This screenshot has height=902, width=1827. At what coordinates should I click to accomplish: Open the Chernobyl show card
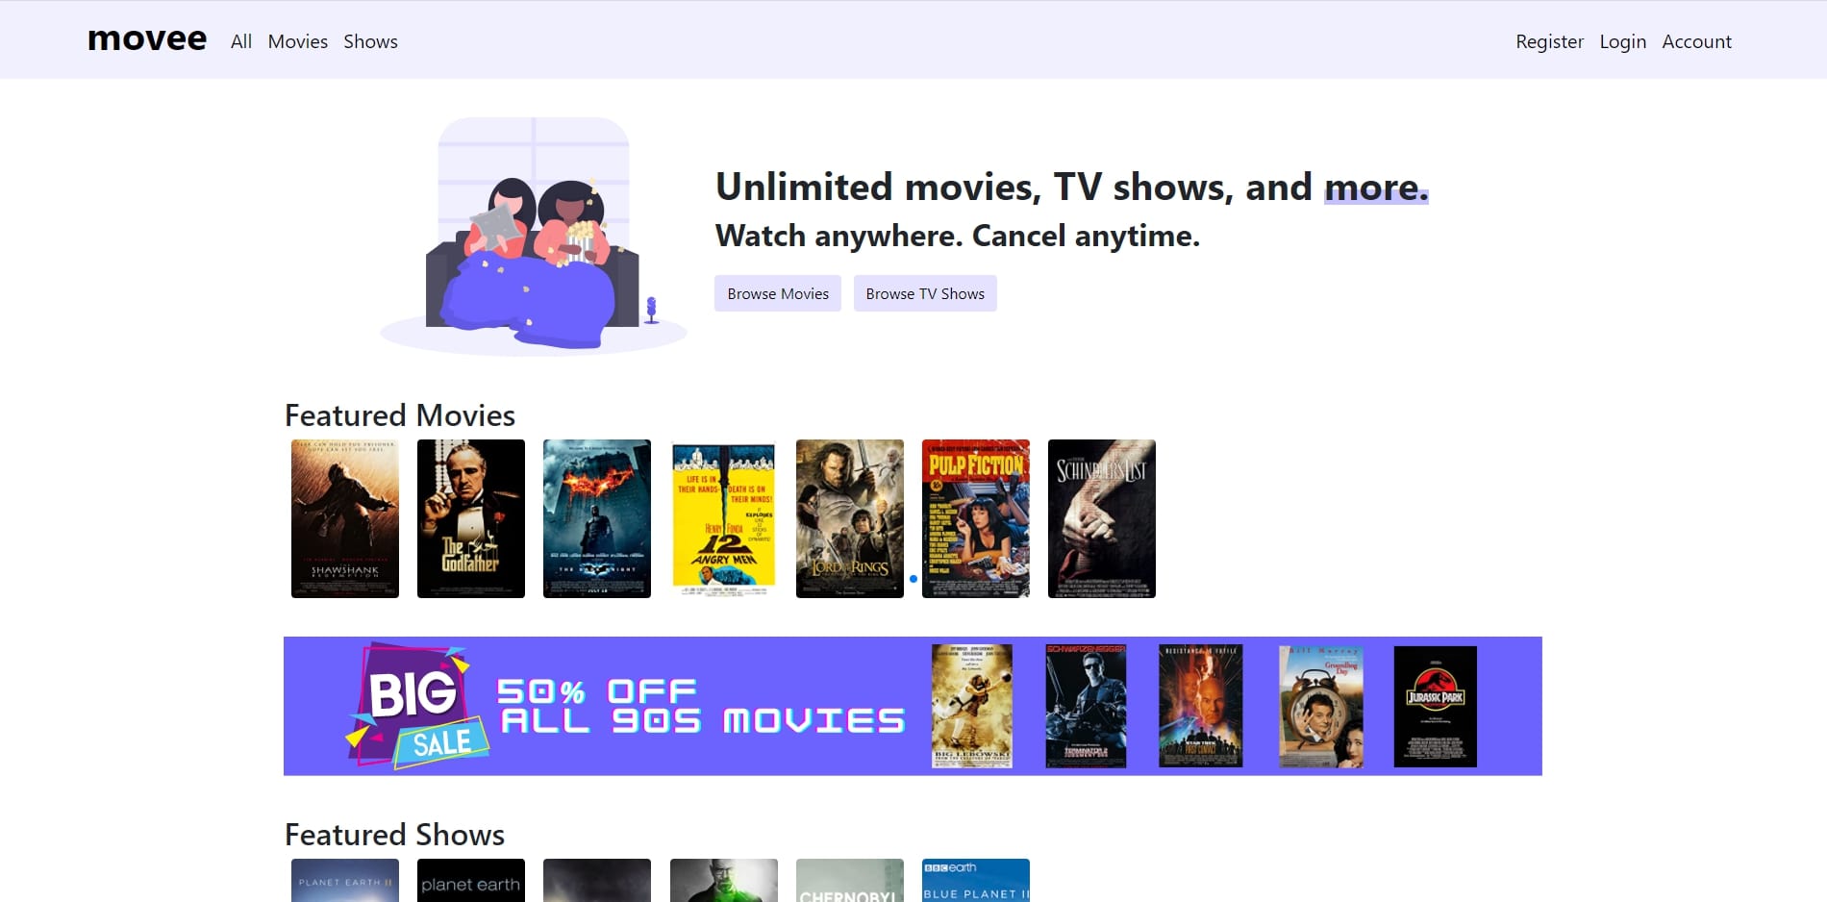tap(850, 880)
